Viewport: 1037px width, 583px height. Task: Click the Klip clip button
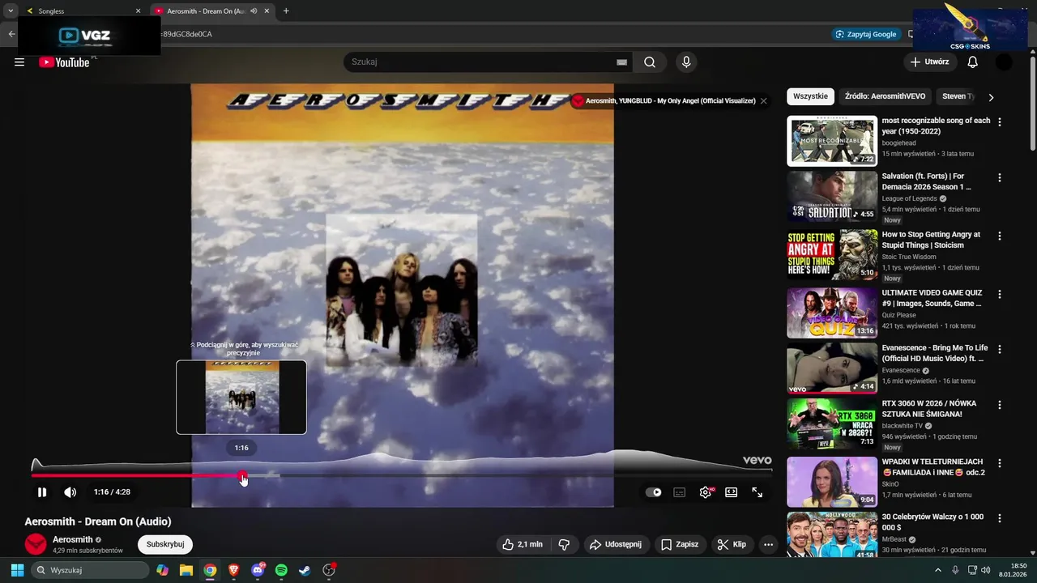click(732, 545)
